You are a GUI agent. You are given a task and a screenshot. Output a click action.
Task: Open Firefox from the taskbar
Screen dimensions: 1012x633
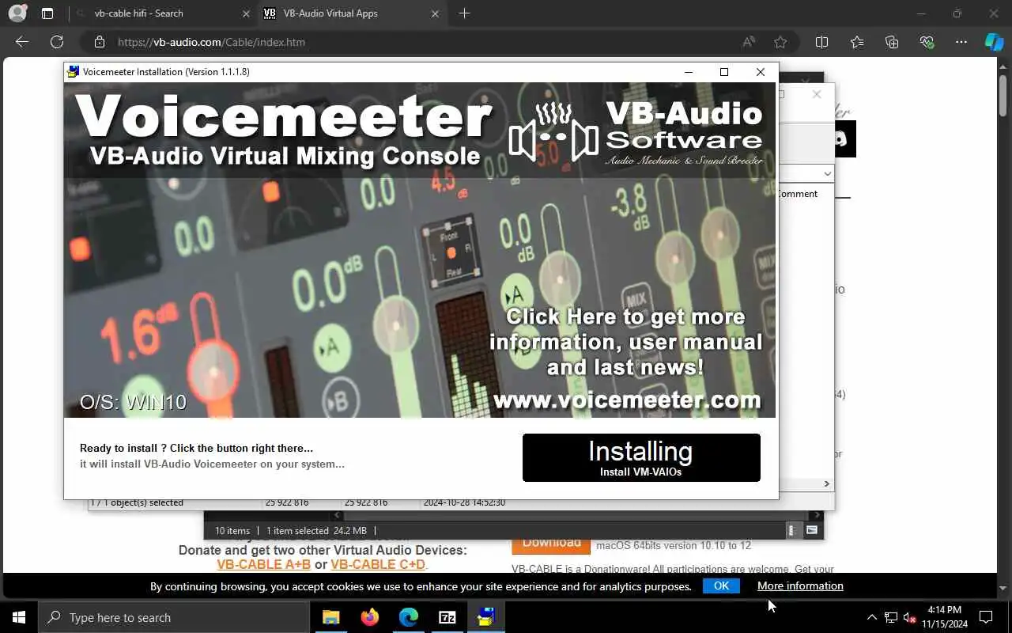pos(369,617)
